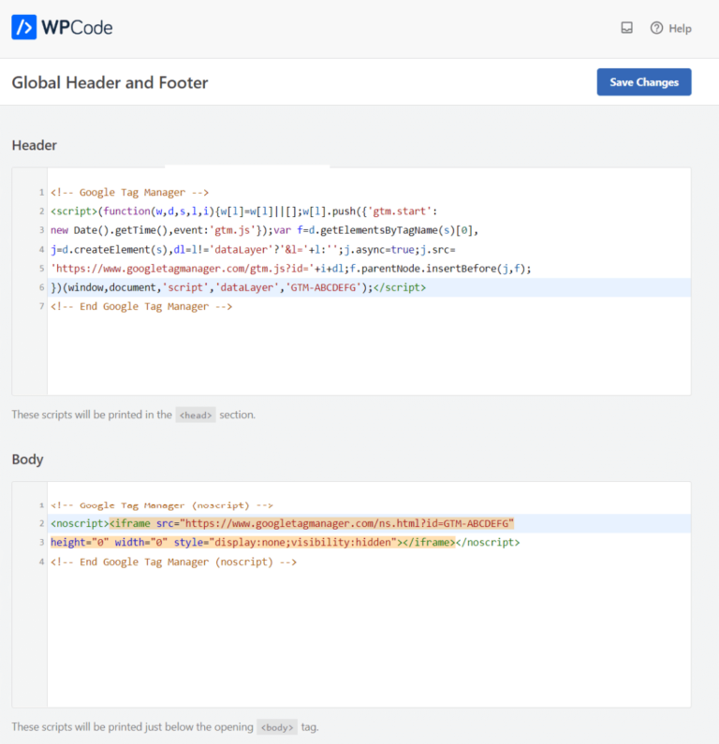Click Header line 3 with new Date()
Viewport: 719px width, 744px height.
[264, 230]
